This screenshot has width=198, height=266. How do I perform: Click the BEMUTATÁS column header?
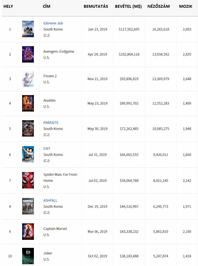[x=96, y=6]
